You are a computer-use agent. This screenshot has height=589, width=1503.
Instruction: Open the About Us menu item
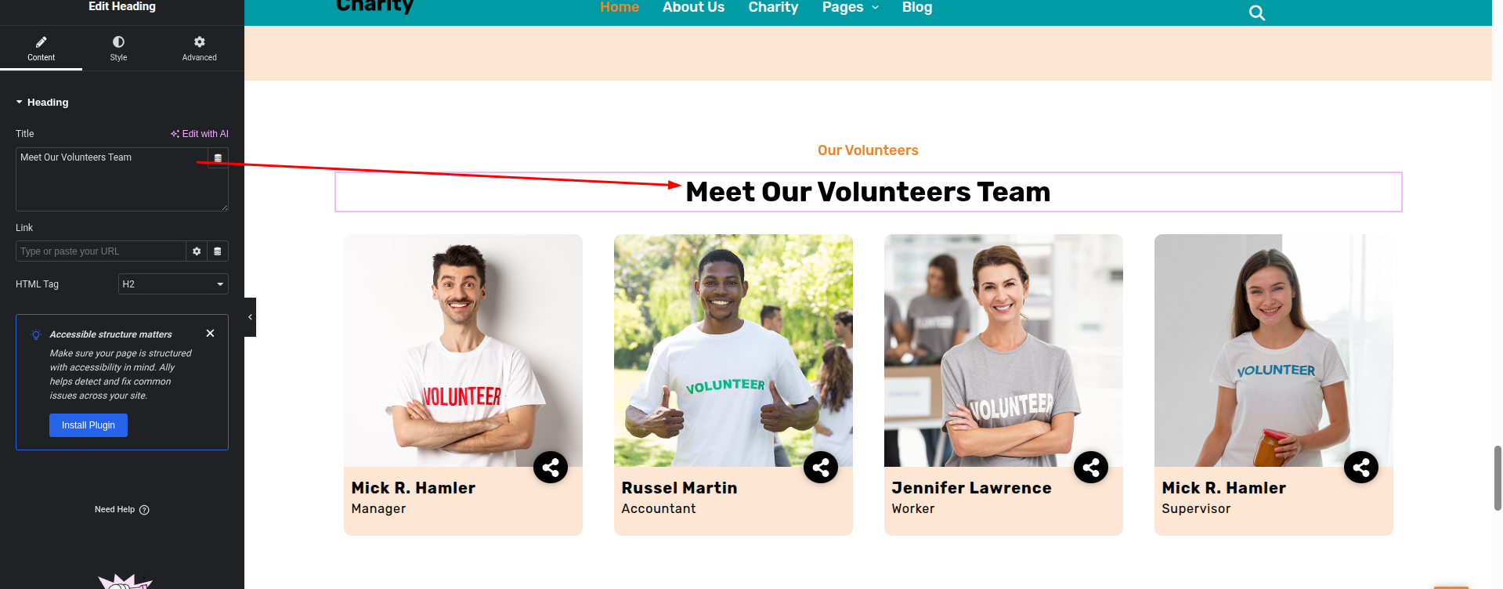click(x=693, y=8)
